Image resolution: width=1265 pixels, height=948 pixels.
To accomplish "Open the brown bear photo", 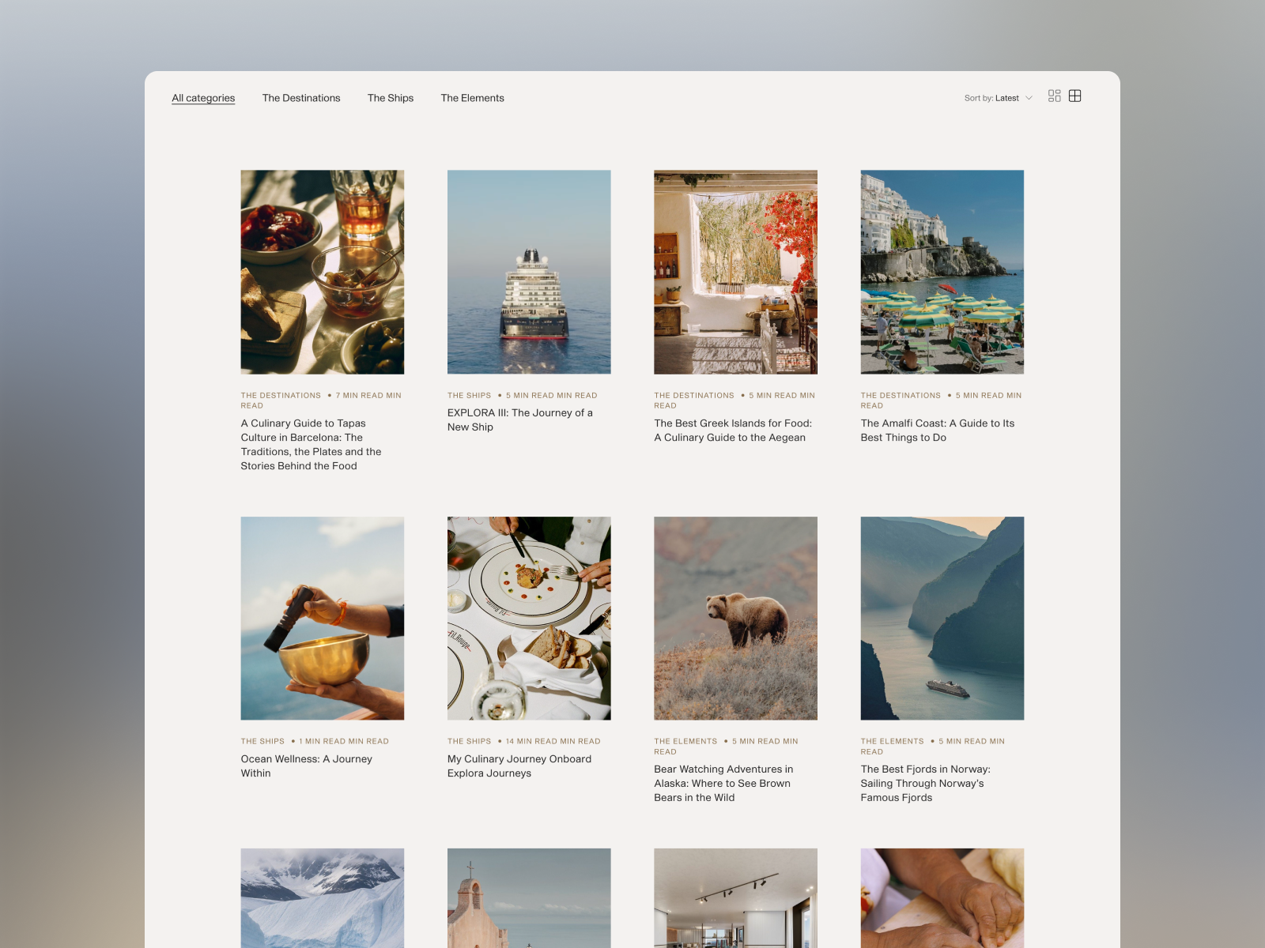I will pos(736,619).
